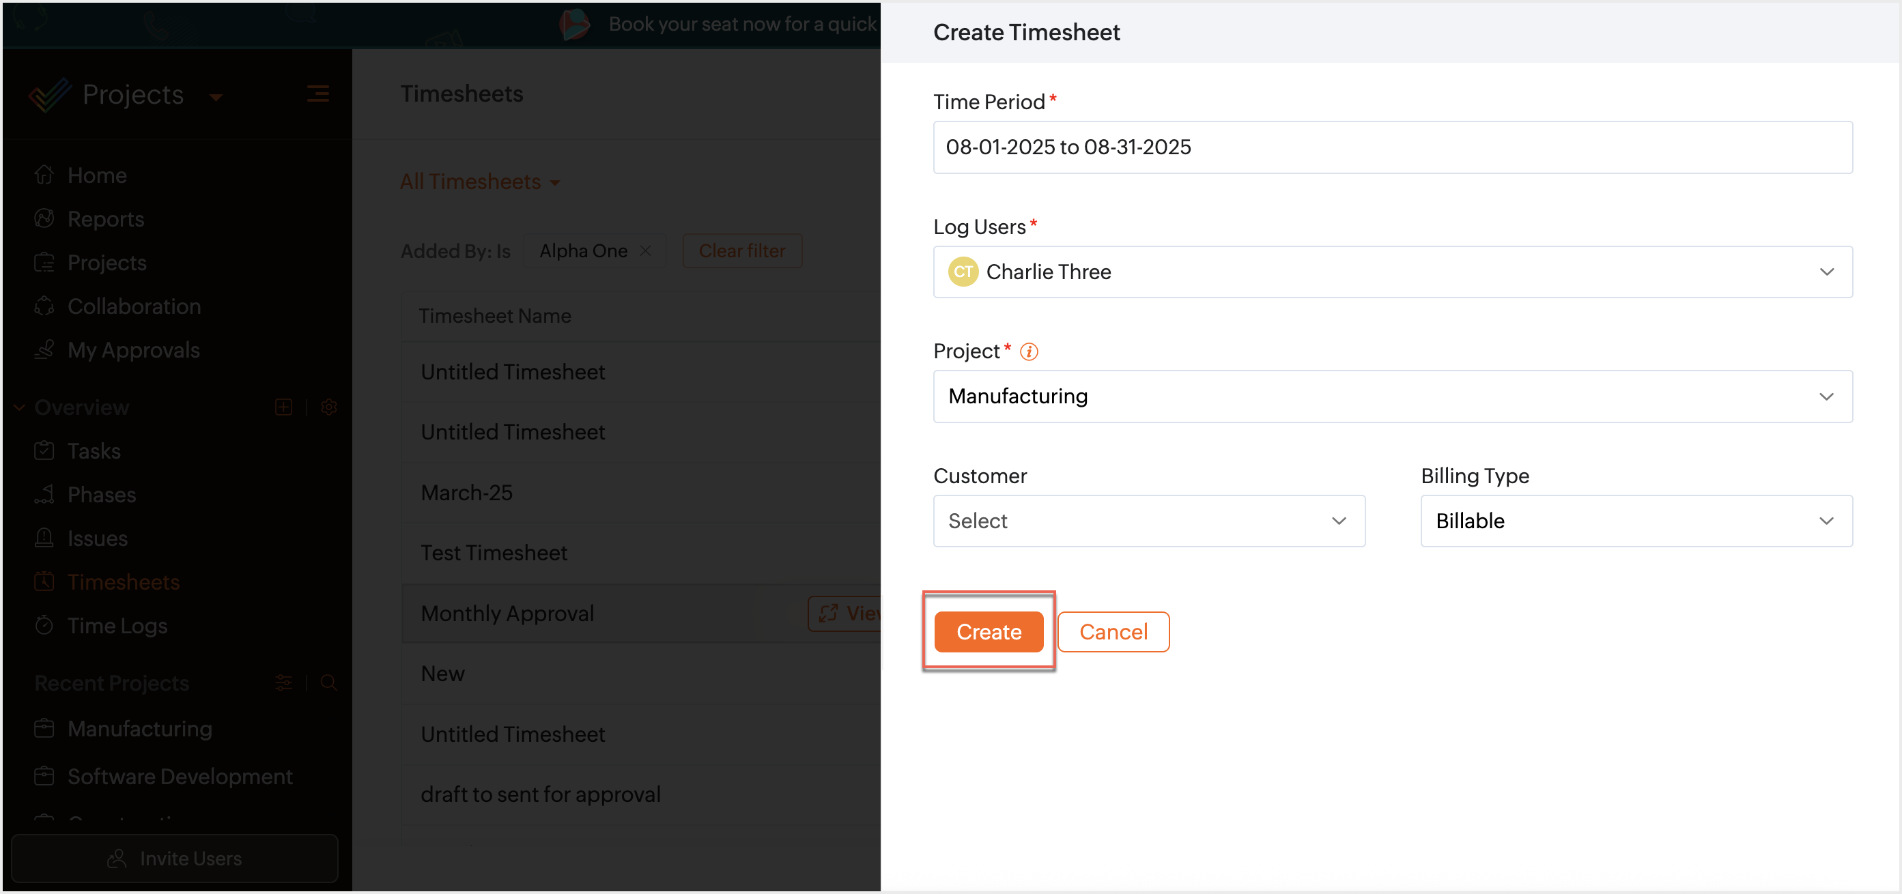This screenshot has height=894, width=1902.
Task: Click the Project info icon
Action: coord(1029,352)
